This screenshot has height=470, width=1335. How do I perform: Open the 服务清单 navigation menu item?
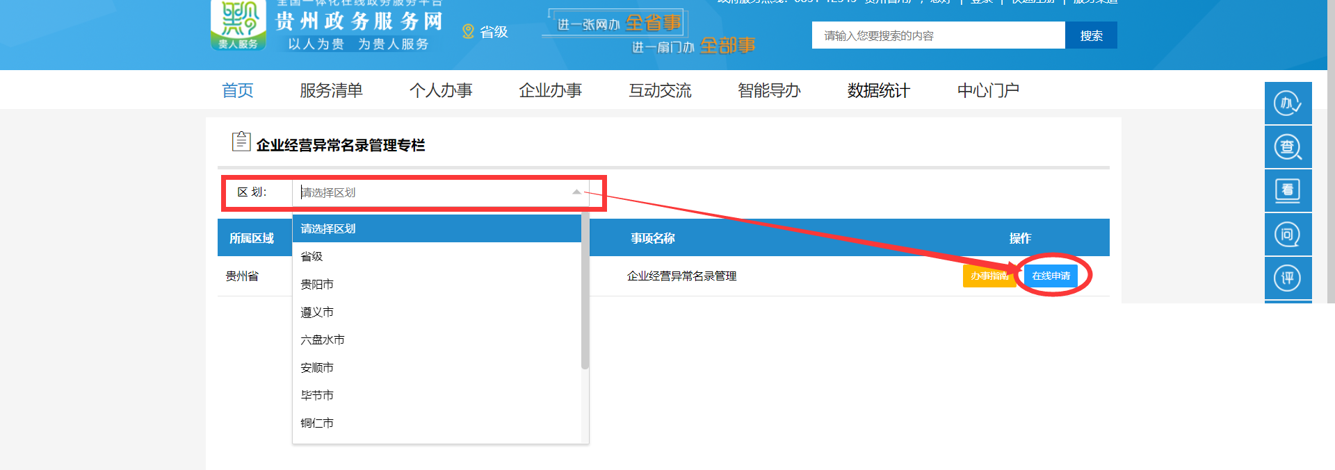coord(331,90)
